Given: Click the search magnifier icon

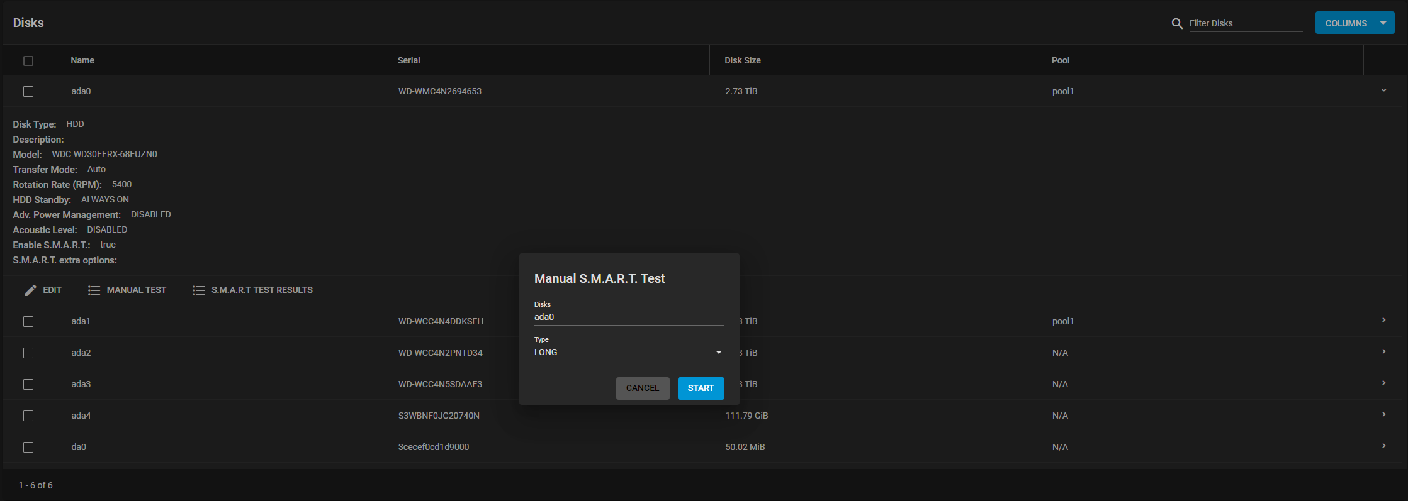Looking at the screenshot, I should pyautogui.click(x=1176, y=23).
